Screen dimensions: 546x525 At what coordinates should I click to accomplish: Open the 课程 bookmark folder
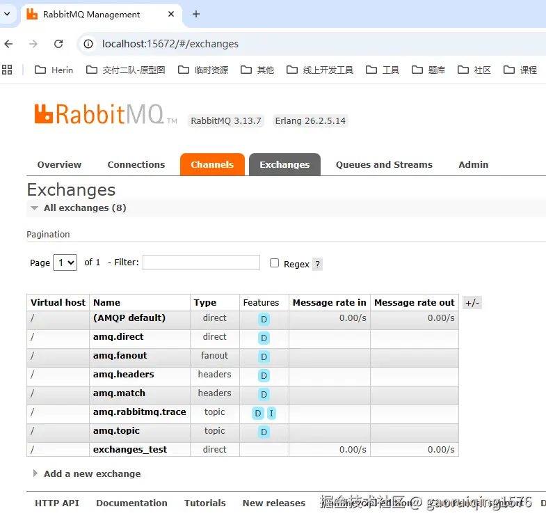pos(520,70)
